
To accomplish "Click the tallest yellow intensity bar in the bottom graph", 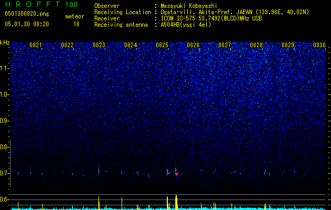I will pyautogui.click(x=176, y=202).
